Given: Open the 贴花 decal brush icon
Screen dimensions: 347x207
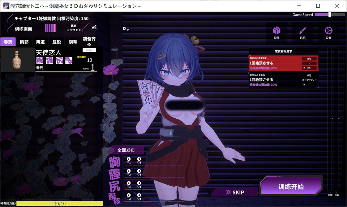Looking at the screenshot, I should [302, 31].
